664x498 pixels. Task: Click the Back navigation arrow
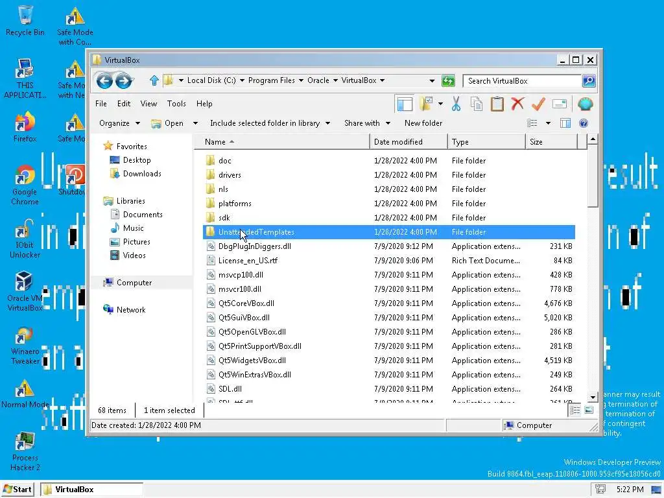104,80
